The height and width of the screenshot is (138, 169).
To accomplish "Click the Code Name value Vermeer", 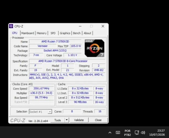I will (43, 46).
